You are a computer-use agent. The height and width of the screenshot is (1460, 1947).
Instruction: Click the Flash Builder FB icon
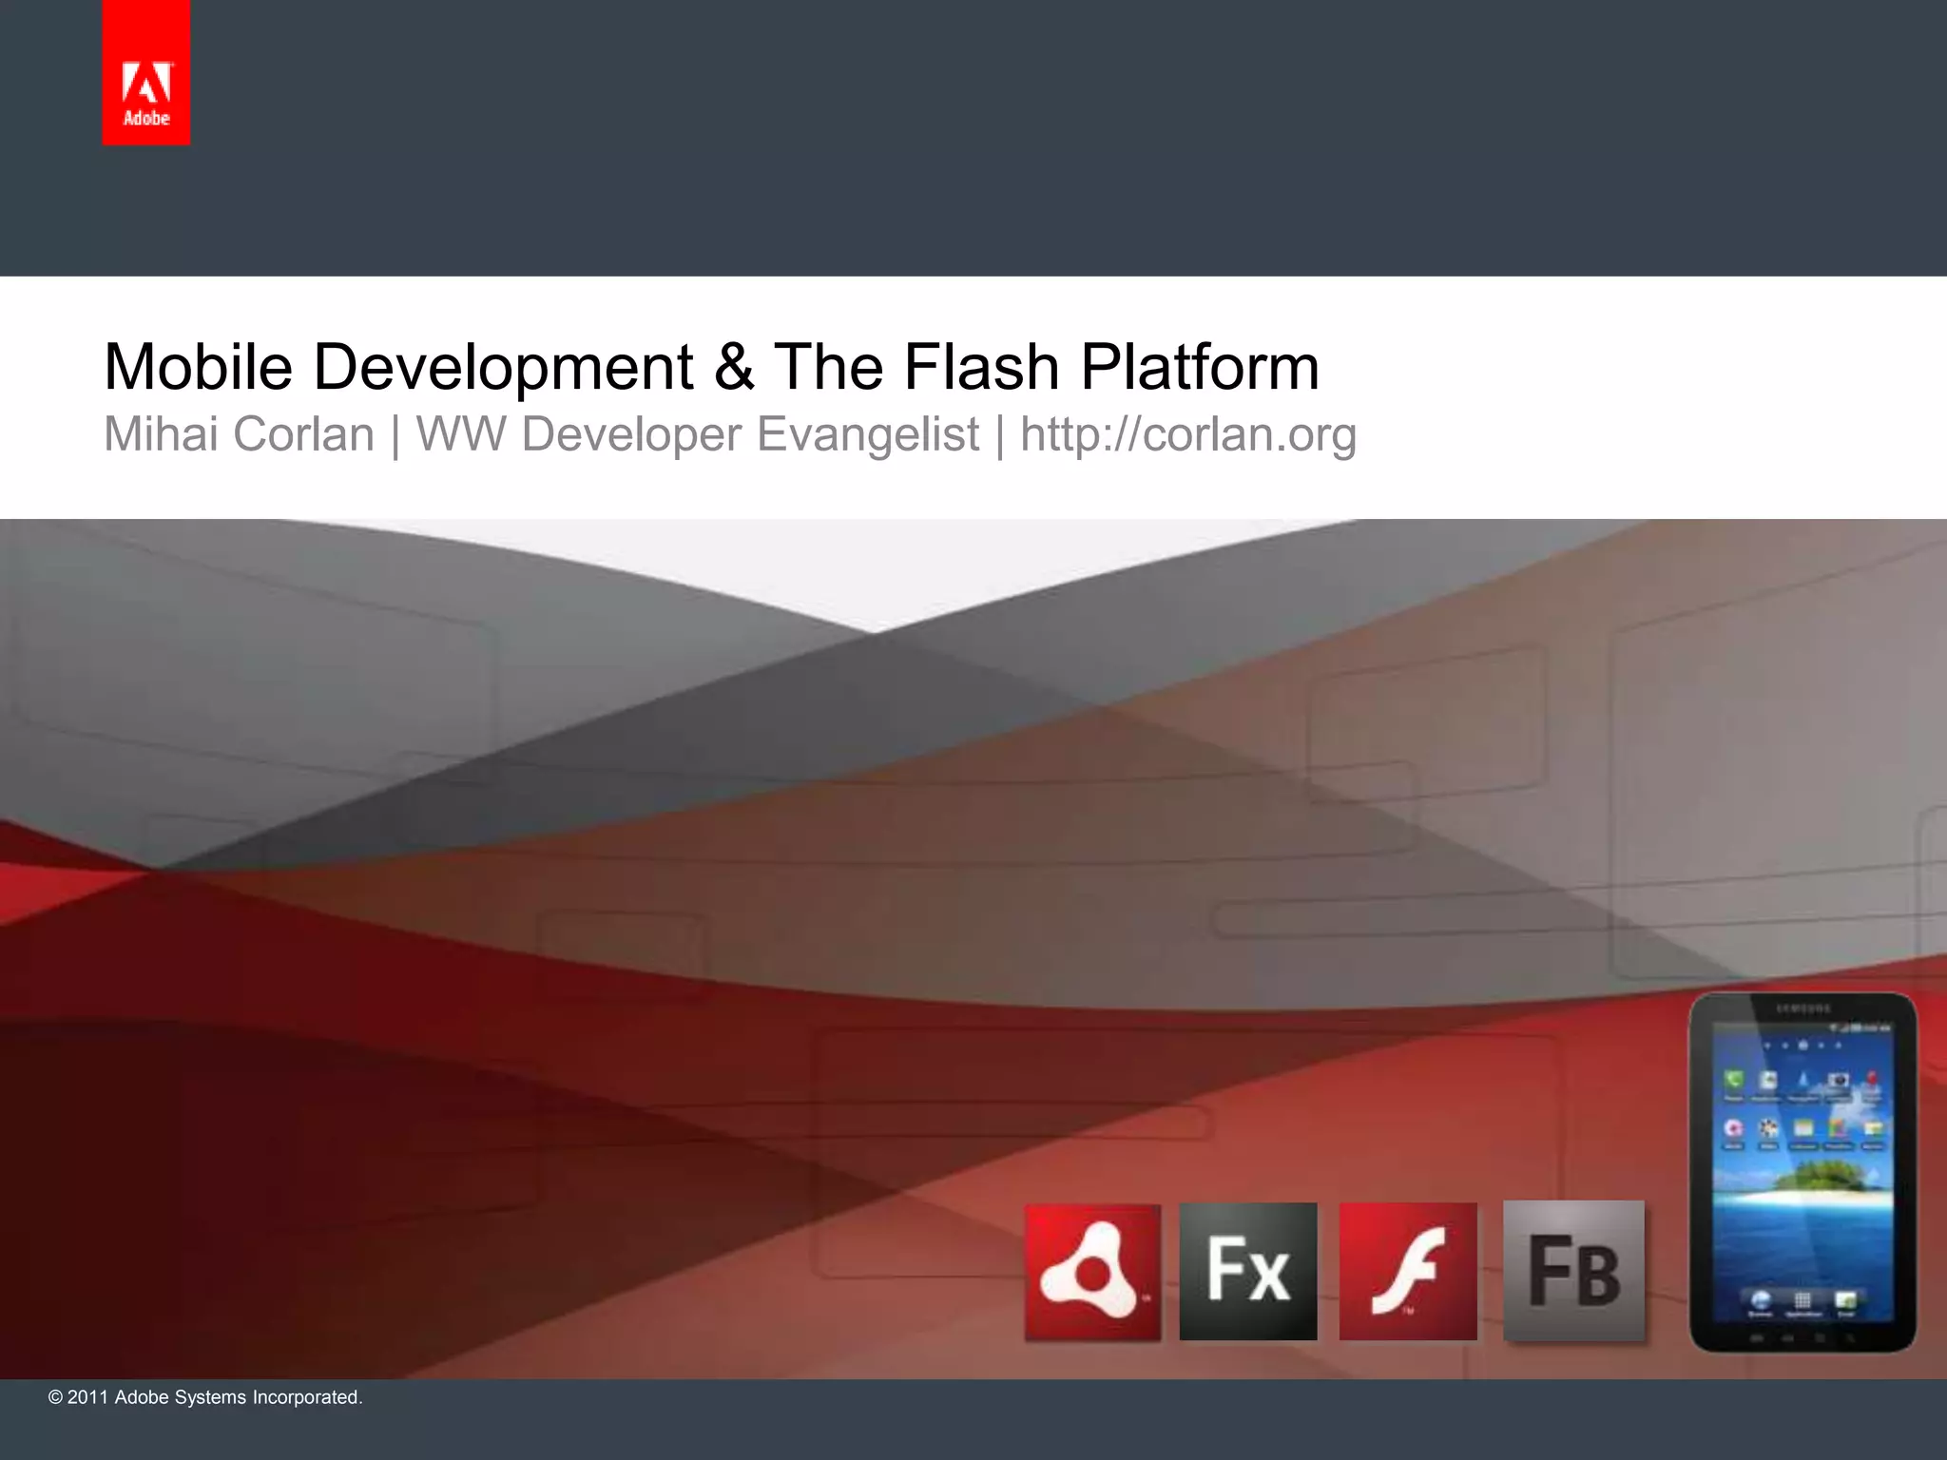click(1573, 1272)
